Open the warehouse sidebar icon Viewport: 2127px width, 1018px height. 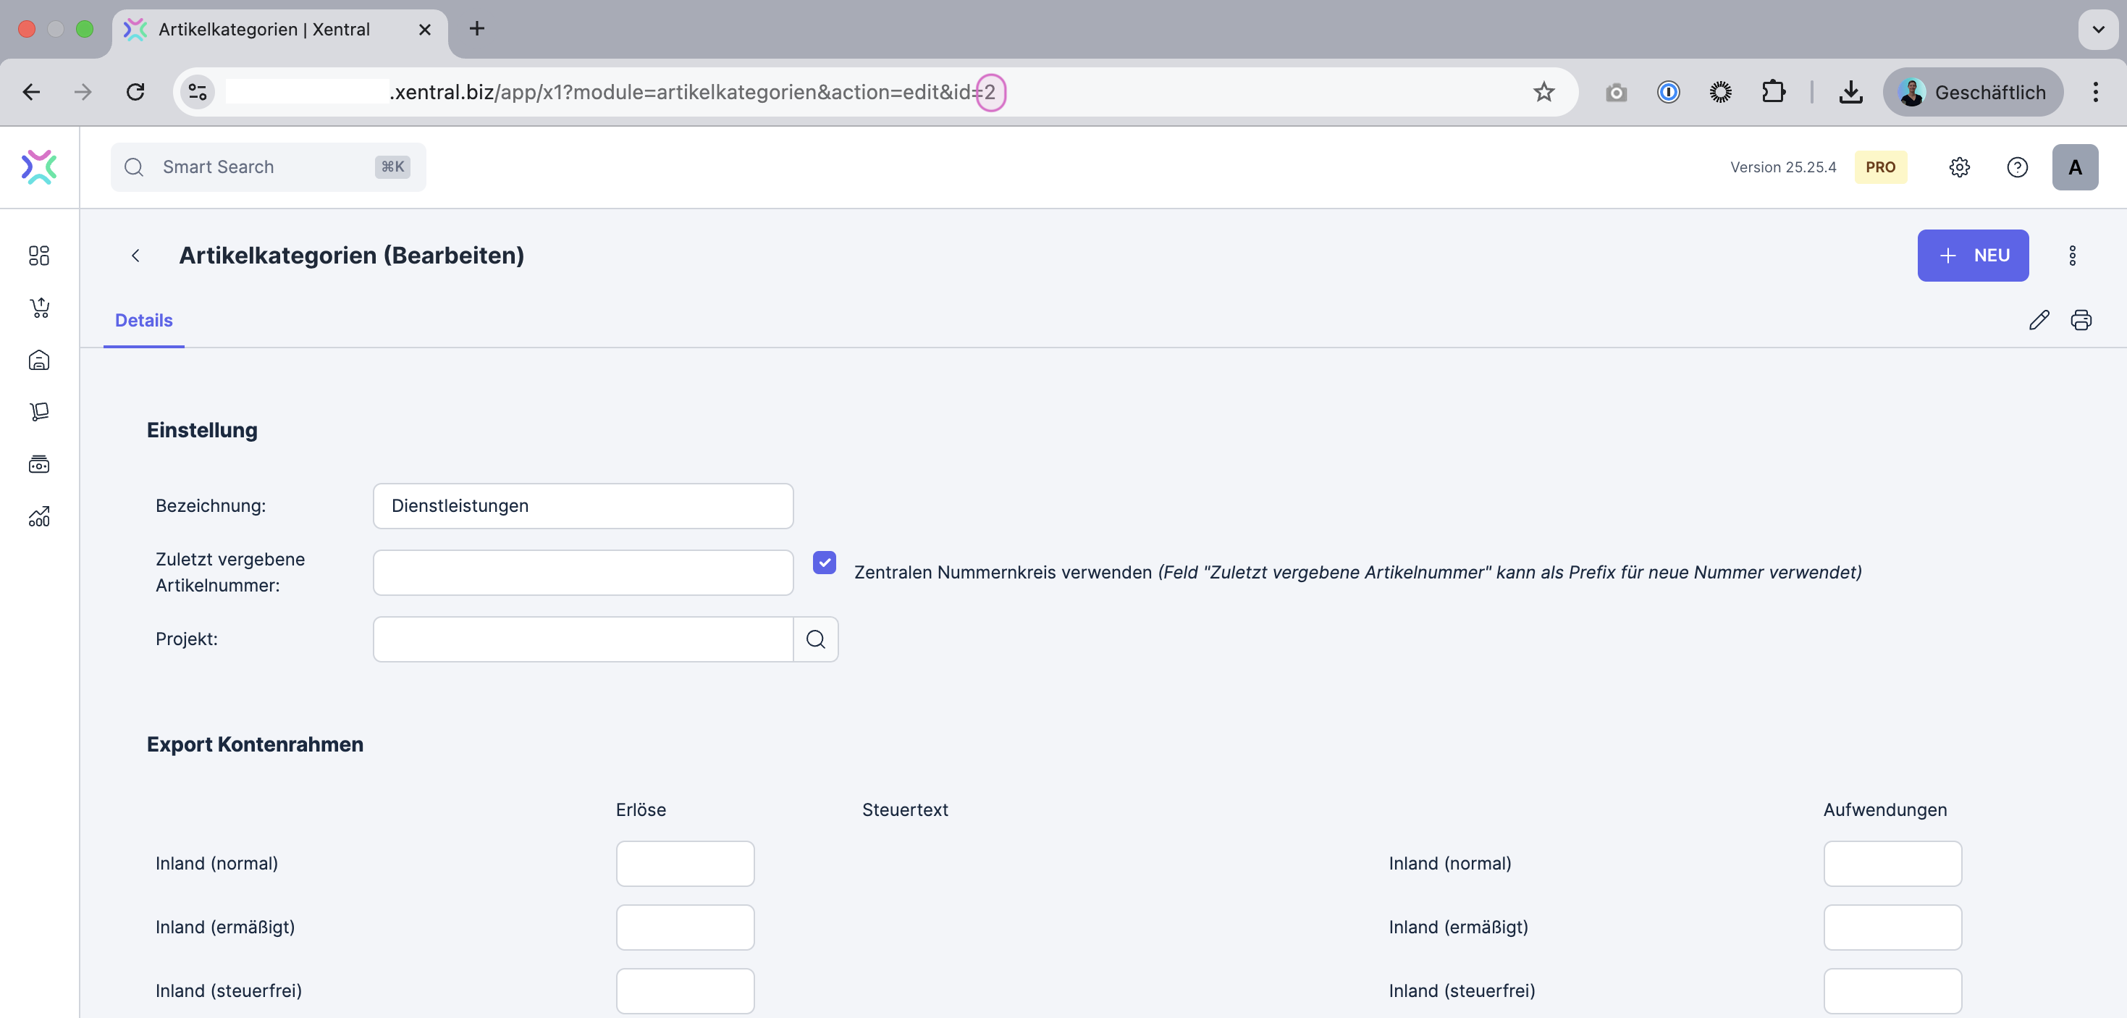point(39,360)
